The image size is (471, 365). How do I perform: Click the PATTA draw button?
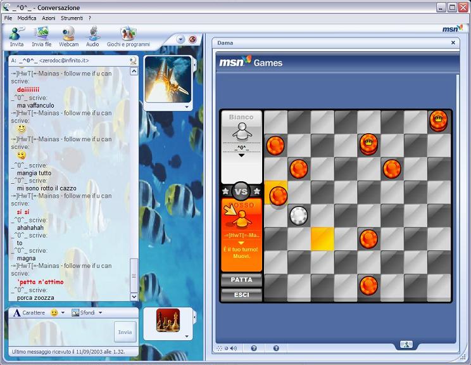pos(241,280)
